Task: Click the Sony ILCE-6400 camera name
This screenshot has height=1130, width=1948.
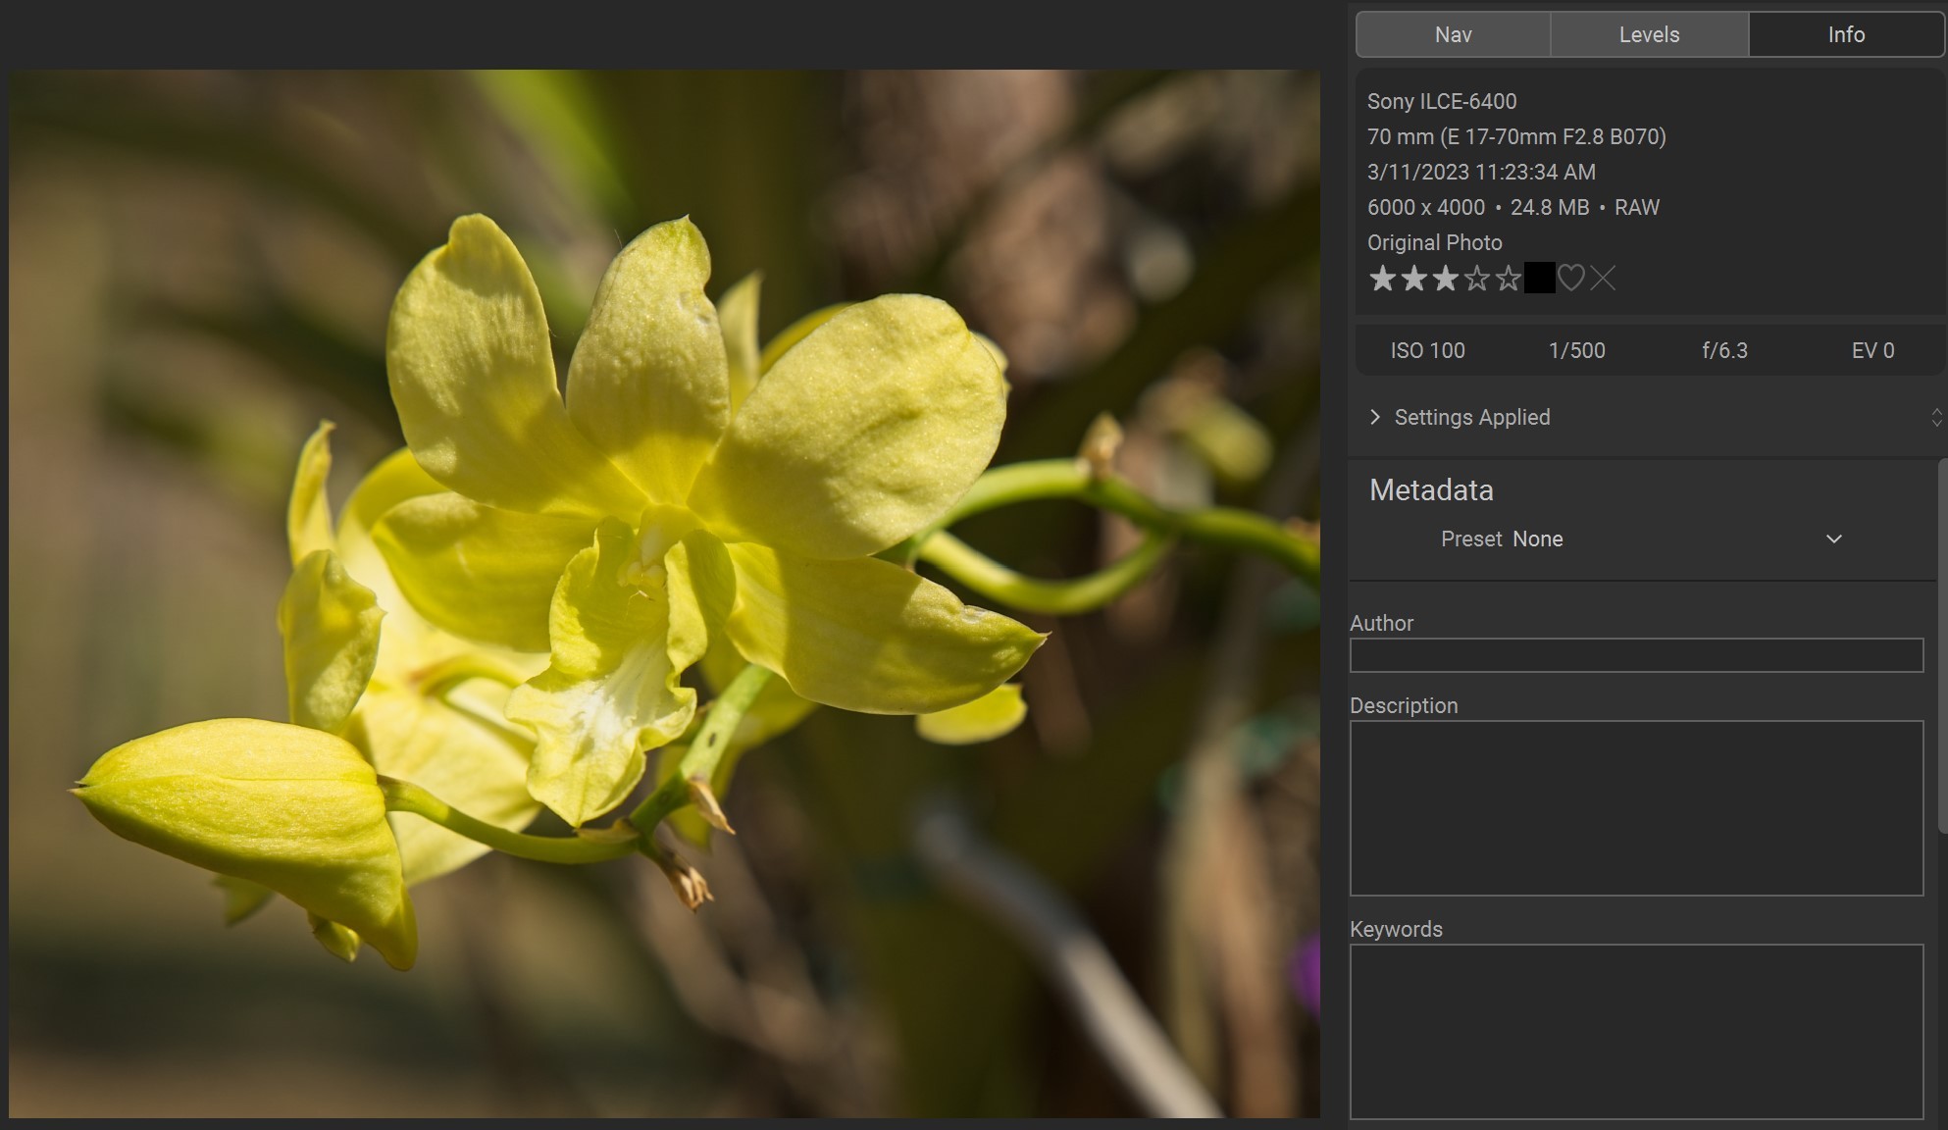Action: [x=1442, y=101]
